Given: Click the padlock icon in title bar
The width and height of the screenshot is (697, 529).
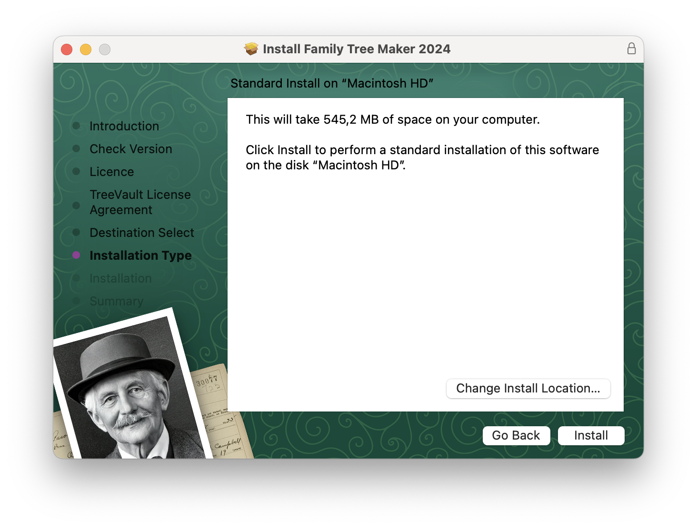Looking at the screenshot, I should click(x=631, y=49).
